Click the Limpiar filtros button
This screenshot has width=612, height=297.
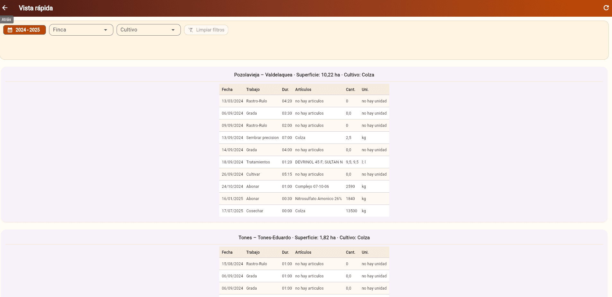tap(206, 30)
